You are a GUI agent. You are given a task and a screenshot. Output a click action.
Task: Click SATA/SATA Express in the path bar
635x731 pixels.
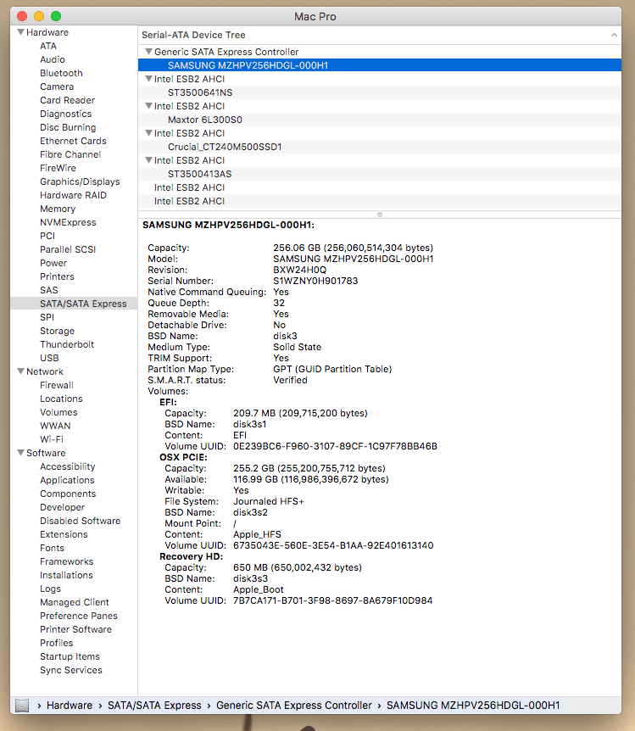(x=154, y=706)
